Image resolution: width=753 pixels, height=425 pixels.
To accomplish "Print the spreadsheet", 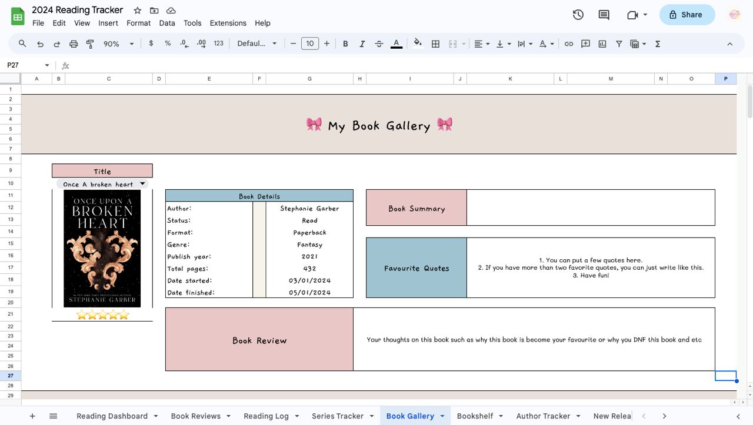I will click(x=74, y=43).
